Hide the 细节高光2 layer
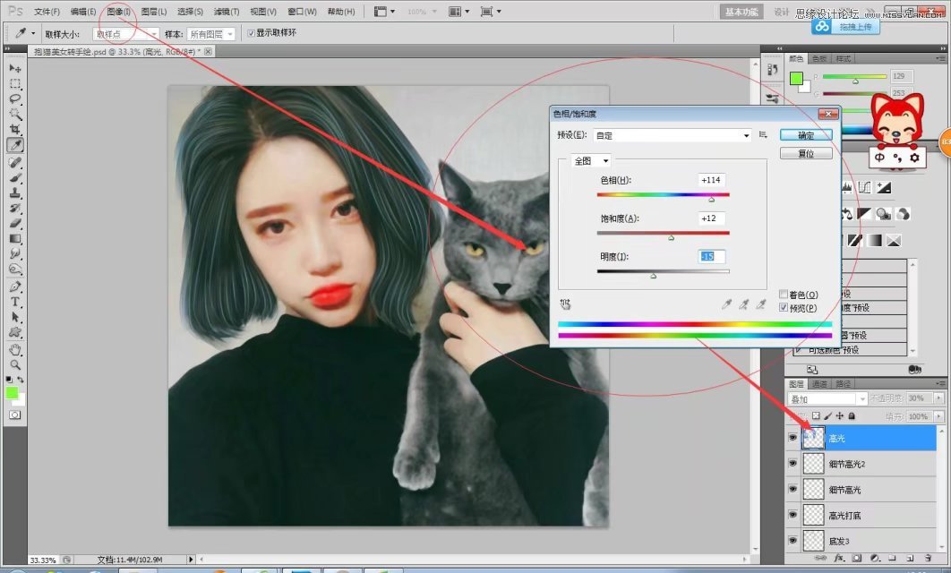This screenshot has width=951, height=573. tap(792, 463)
